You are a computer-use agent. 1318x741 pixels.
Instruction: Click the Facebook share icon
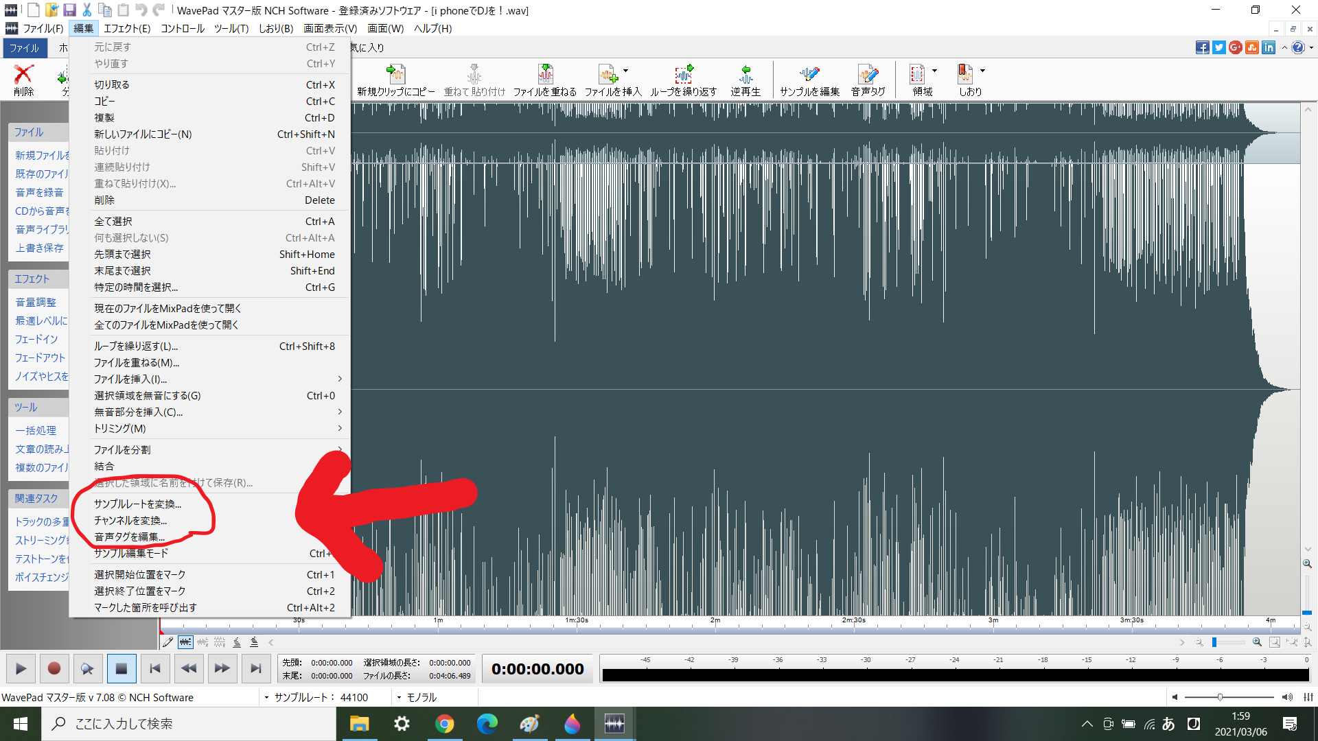(x=1202, y=47)
